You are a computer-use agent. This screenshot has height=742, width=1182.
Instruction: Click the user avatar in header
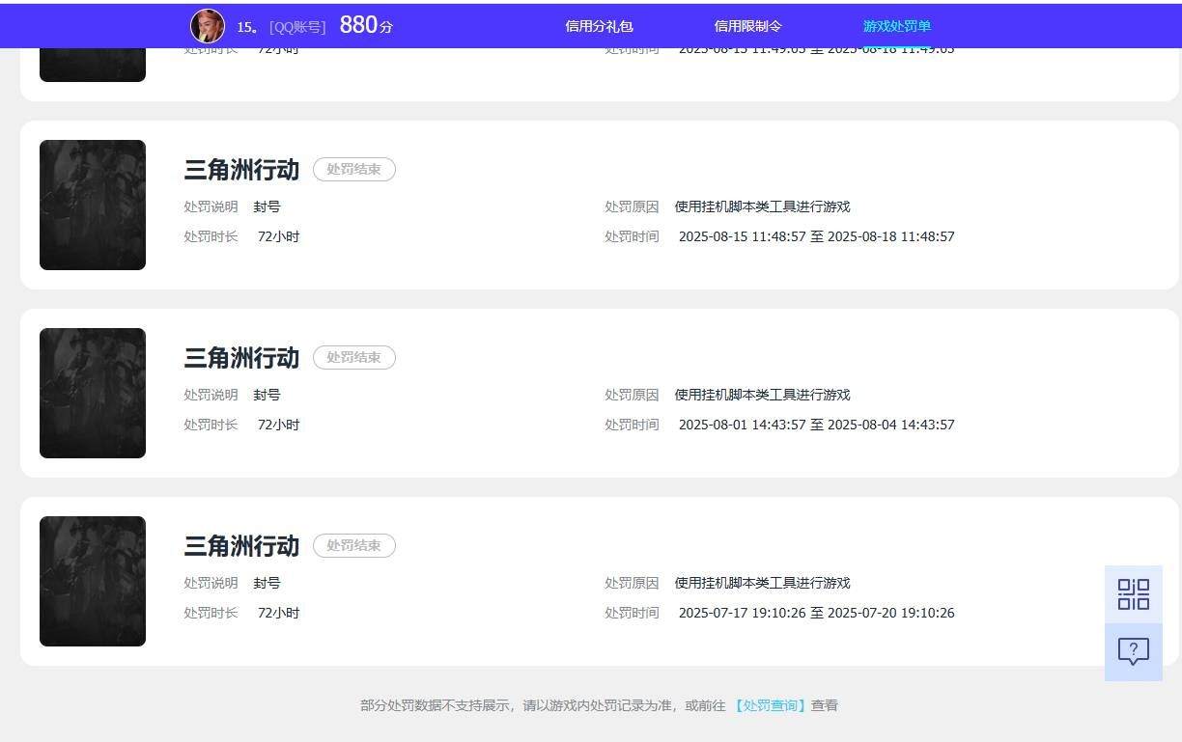pos(208,26)
